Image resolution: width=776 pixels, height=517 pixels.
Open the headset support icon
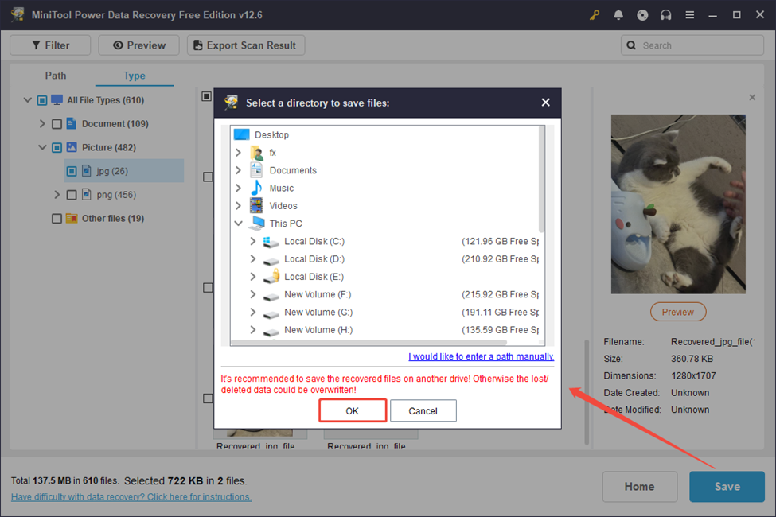665,15
